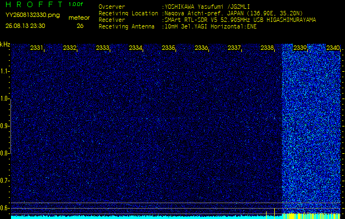Click the 1.1 kHz axis label

[x=4, y=71]
